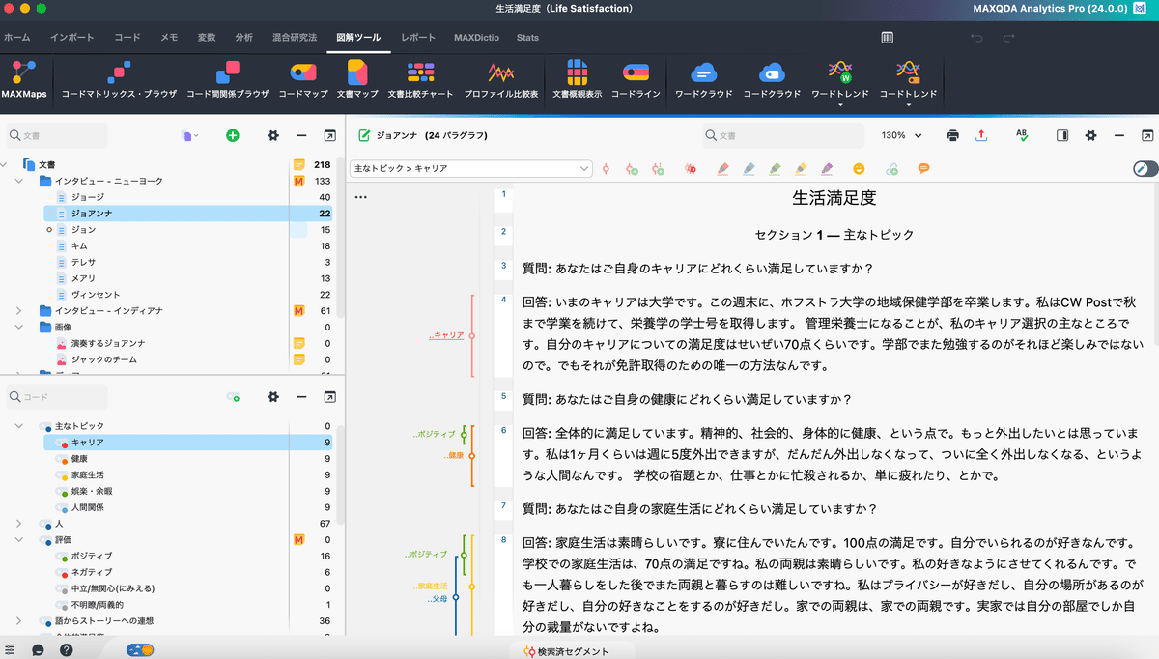Collapse the インタビュー - ニューヨーク folder
This screenshot has height=659, width=1159.
point(19,181)
